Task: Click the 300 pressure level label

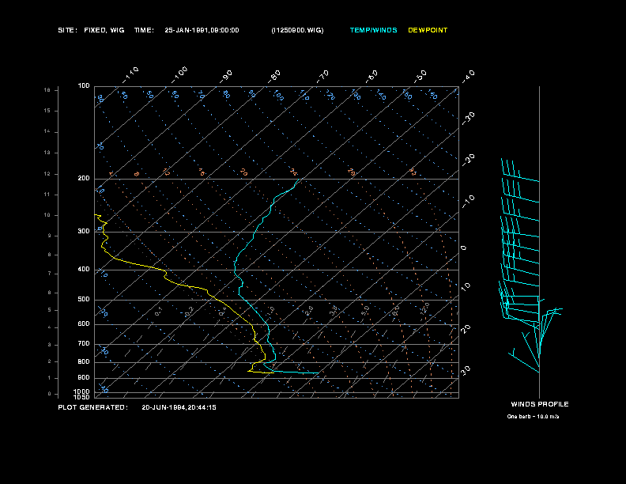Action: click(84, 231)
